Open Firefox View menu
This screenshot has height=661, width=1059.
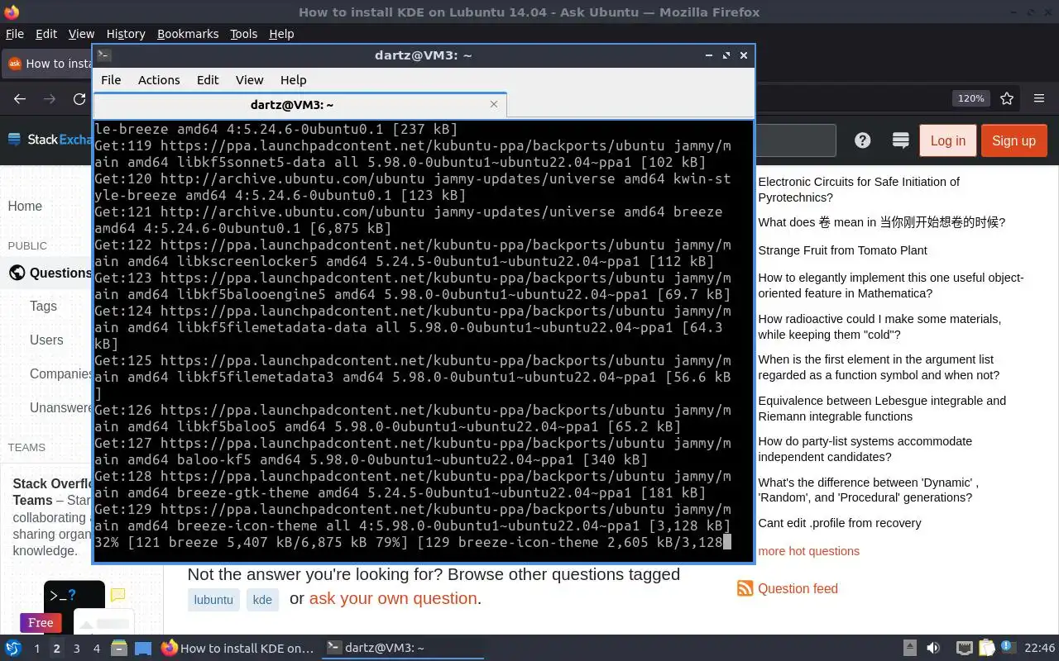point(81,34)
